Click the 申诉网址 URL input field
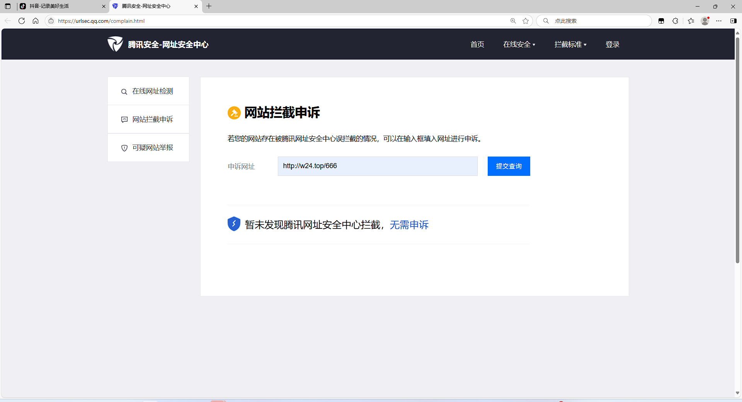The image size is (742, 402). tap(378, 166)
